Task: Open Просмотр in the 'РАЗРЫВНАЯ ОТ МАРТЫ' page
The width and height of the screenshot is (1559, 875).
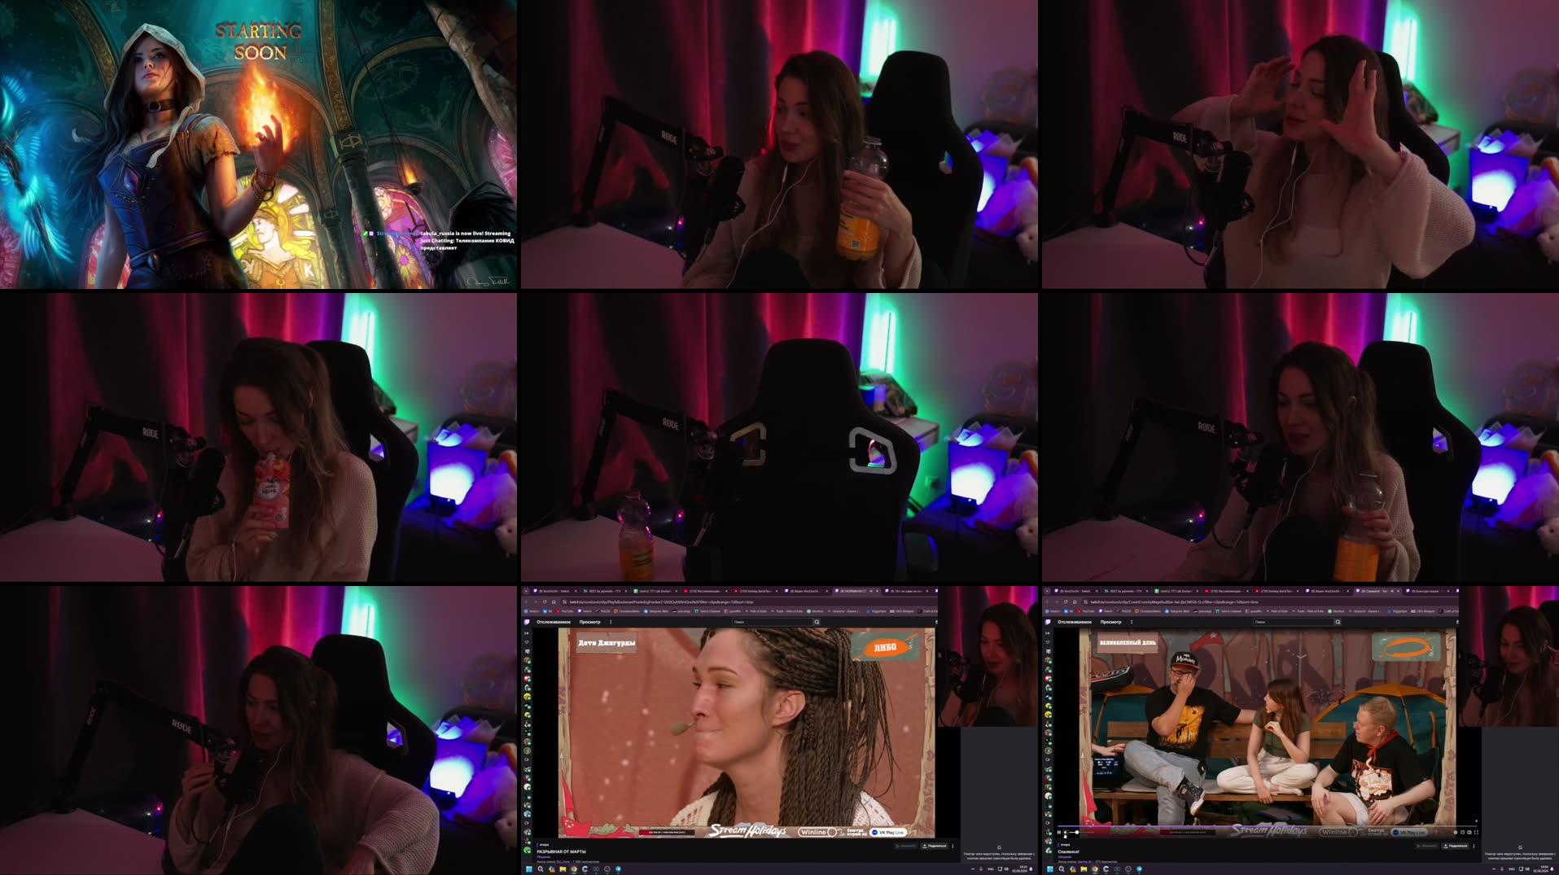Action: point(590,622)
